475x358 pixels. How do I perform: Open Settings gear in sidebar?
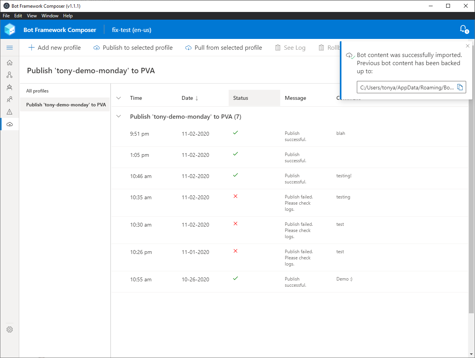point(10,329)
